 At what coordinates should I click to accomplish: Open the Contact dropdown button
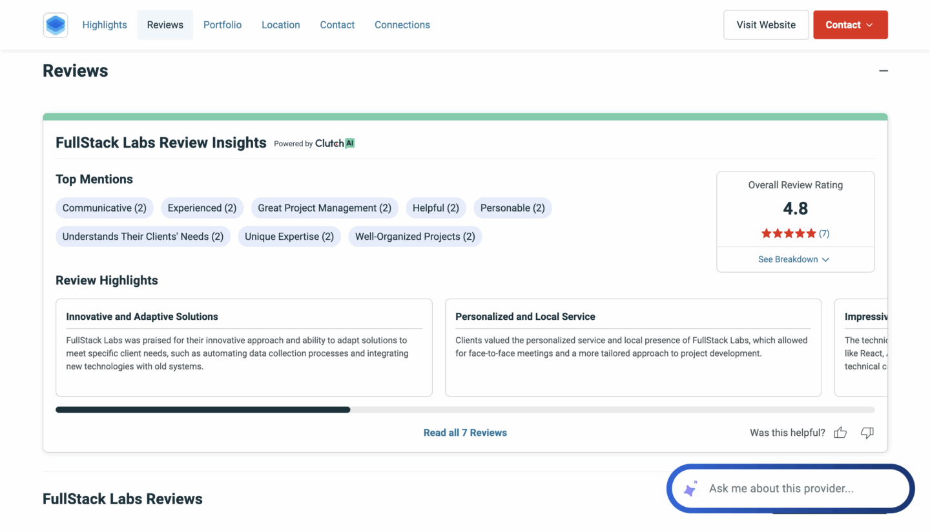[850, 25]
